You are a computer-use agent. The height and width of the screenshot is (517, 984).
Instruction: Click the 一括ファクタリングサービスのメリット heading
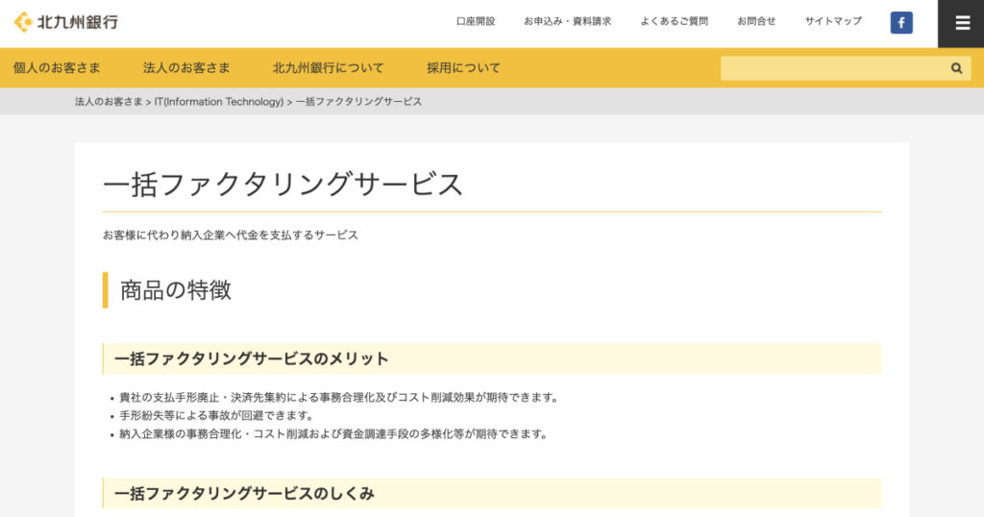tap(252, 359)
